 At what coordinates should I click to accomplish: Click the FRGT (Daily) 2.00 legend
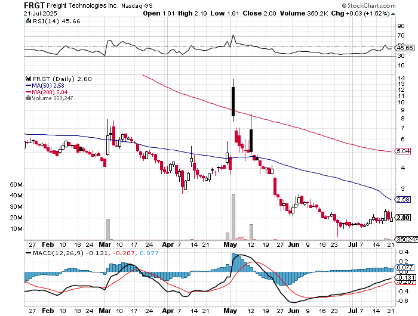click(x=62, y=79)
